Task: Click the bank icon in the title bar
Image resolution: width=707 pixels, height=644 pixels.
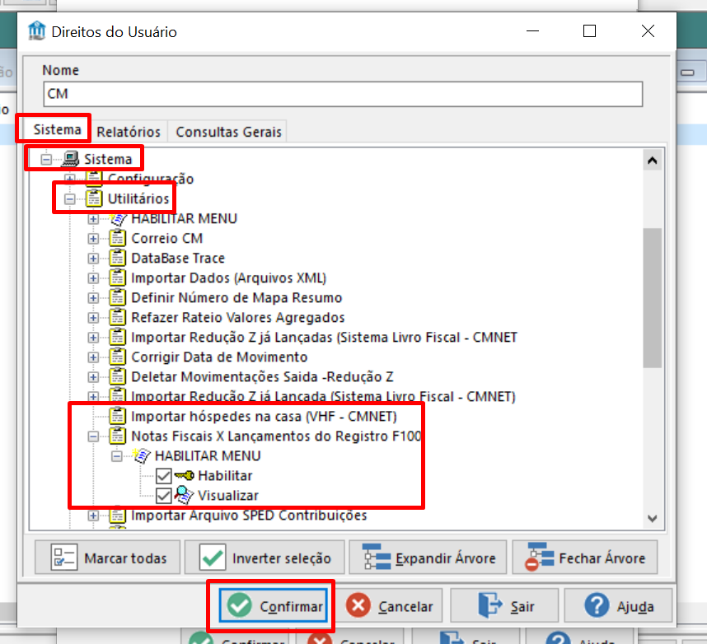Action: [36, 31]
